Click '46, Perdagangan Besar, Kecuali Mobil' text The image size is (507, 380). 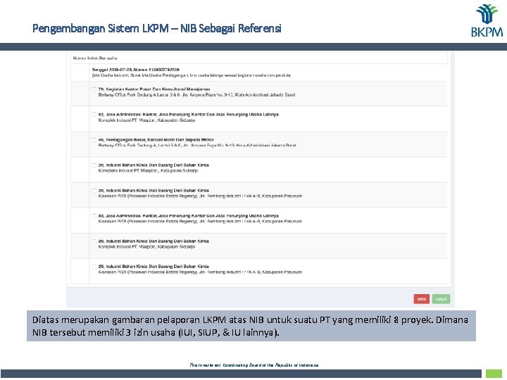156,140
